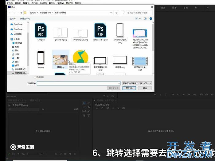Select the 电子科技片头.mp4 video
215x161 pixels.
[140, 63]
